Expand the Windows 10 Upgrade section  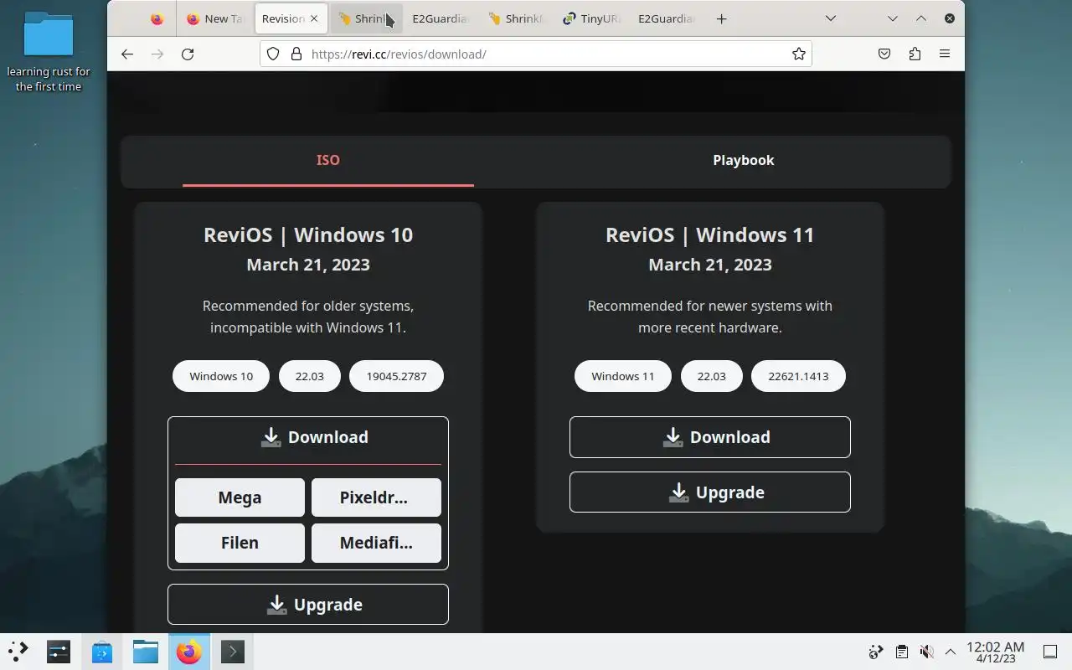(x=308, y=605)
